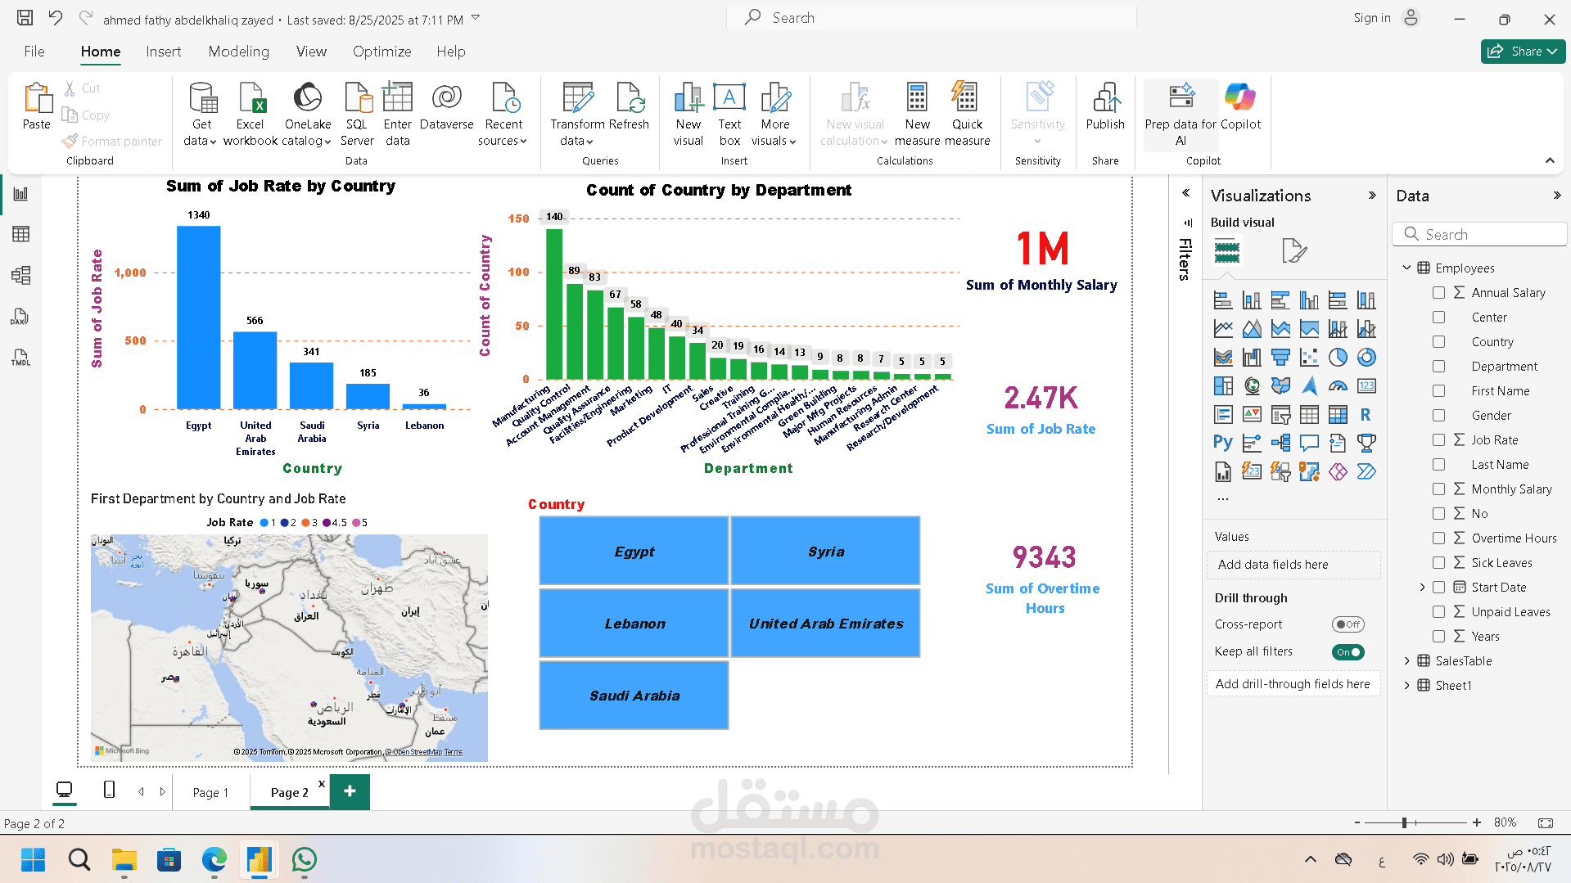Check the Overtime Hours field
Image resolution: width=1571 pixels, height=883 pixels.
1438,538
